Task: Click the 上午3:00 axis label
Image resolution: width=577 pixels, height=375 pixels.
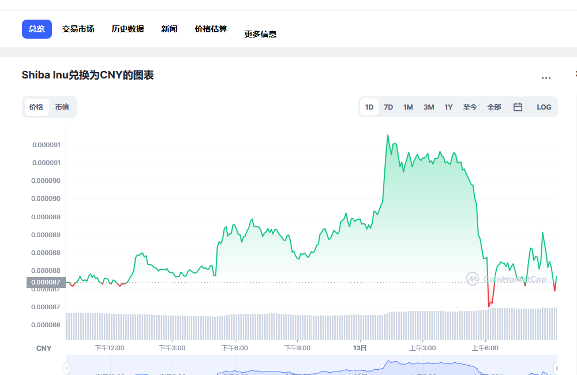Action: click(422, 348)
